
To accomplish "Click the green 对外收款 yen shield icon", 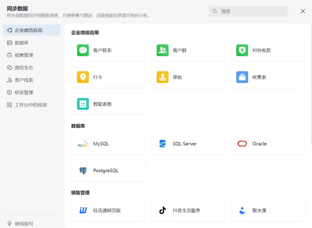I will coord(242,50).
